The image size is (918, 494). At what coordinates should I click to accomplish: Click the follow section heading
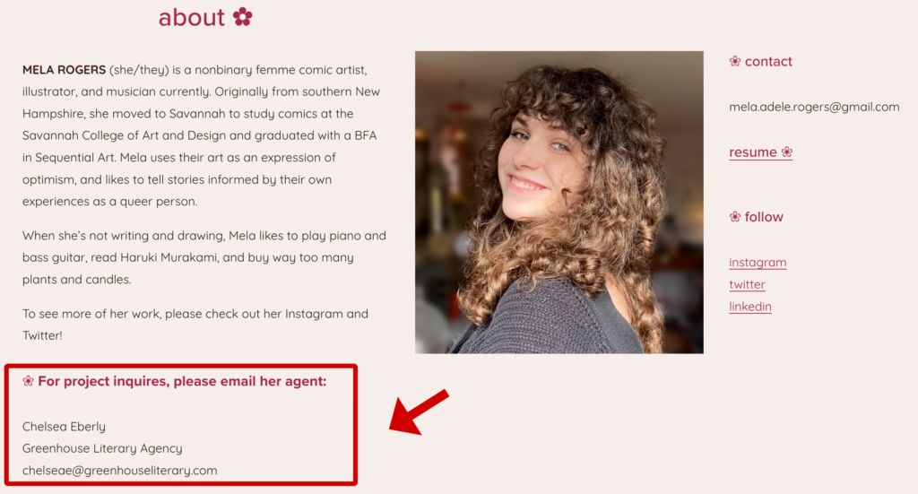click(764, 217)
